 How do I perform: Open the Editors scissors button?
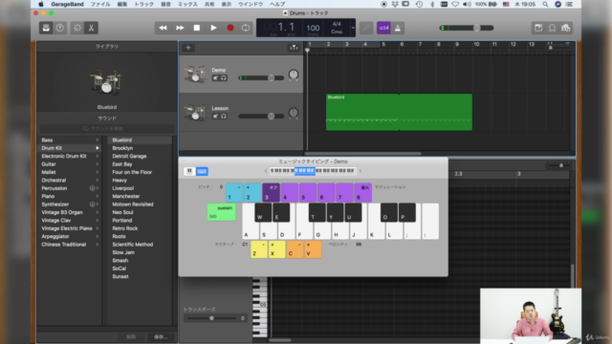[x=91, y=28]
